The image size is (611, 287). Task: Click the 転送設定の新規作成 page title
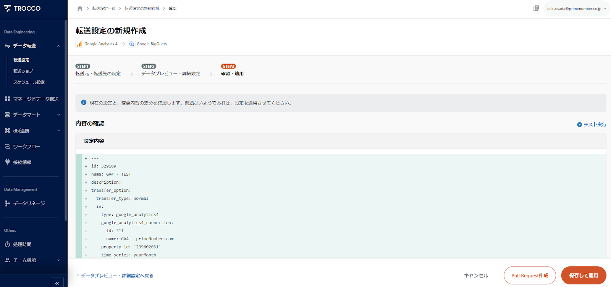[111, 30]
